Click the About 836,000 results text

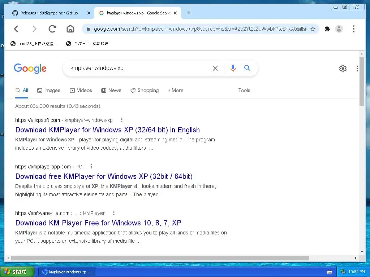tap(58, 106)
